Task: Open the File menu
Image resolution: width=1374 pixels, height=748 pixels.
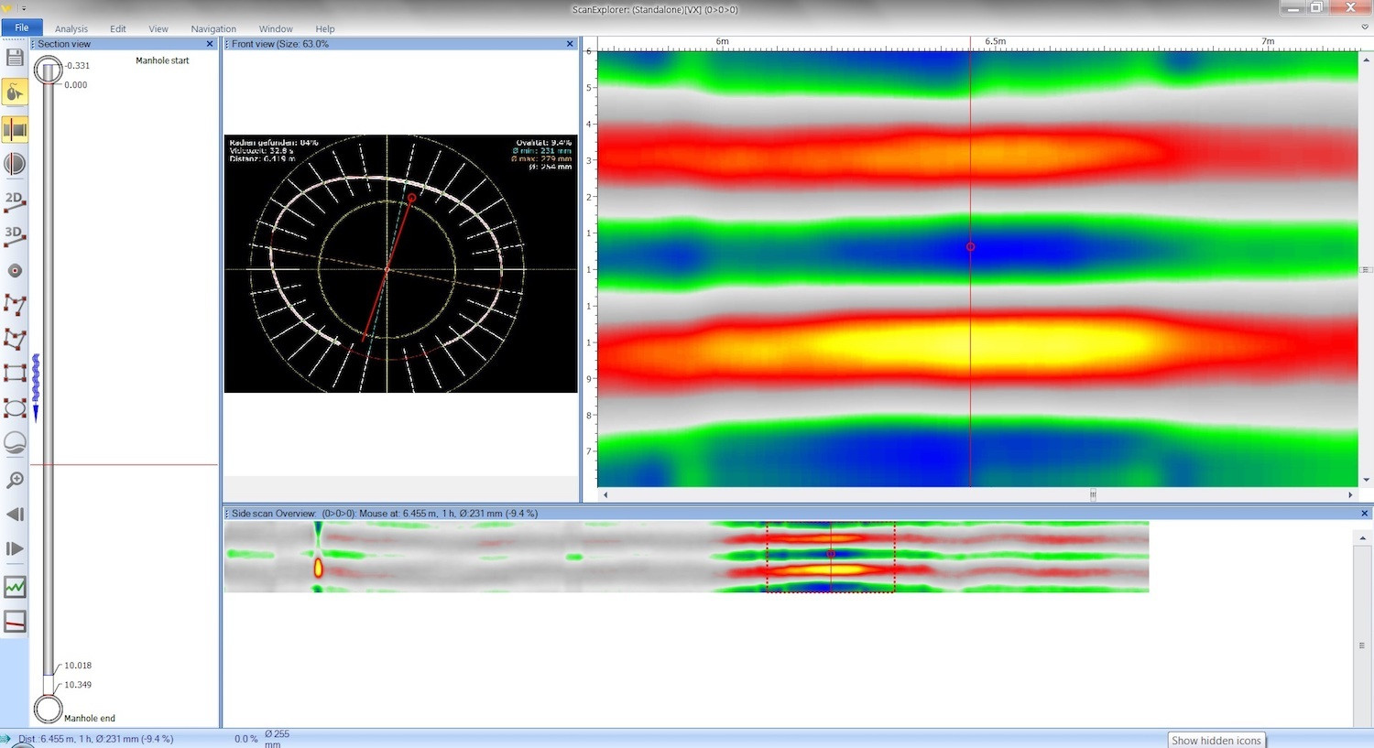Action: coord(21,28)
